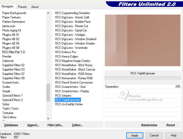The image size is (183, 139).
Task: Select Texturize category
Action: pyautogui.click(x=8, y=113)
